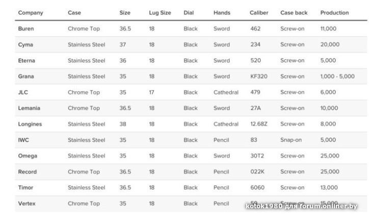Click the Eterna row name

pos(27,61)
